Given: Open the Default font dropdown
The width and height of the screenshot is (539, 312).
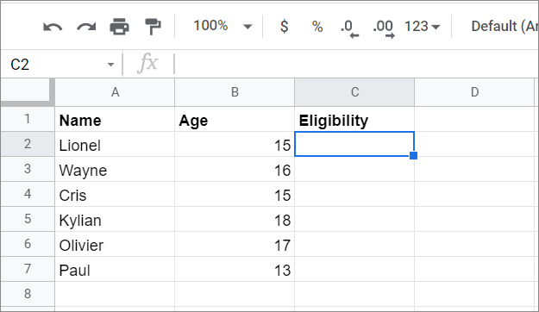Looking at the screenshot, I should point(504,26).
